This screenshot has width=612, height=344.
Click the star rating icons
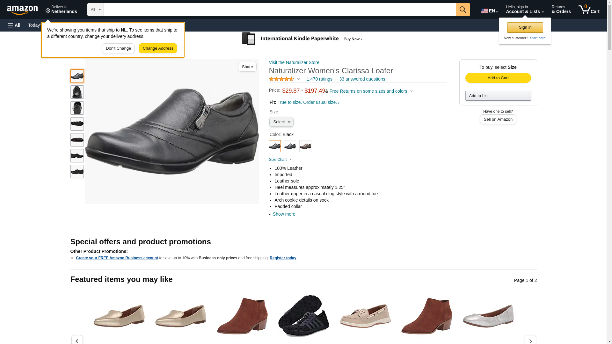click(281, 79)
